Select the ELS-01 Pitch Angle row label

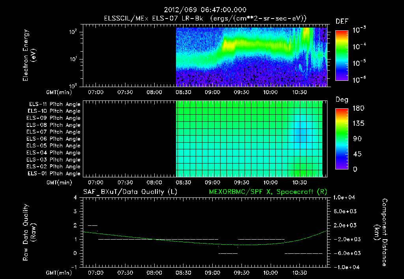pyautogui.click(x=54, y=173)
